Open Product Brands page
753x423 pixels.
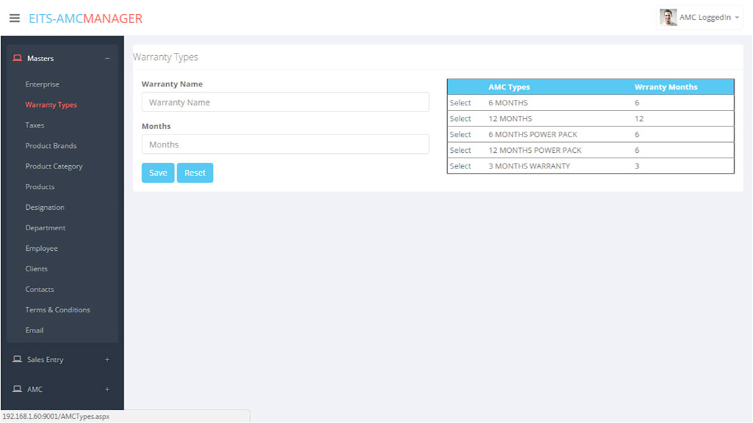(51, 146)
